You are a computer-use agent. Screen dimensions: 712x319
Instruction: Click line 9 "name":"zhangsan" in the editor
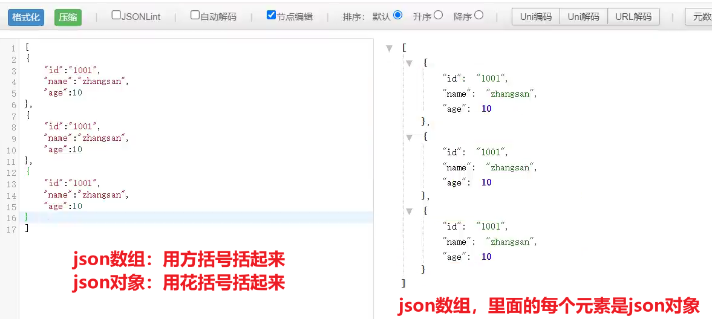click(87, 138)
